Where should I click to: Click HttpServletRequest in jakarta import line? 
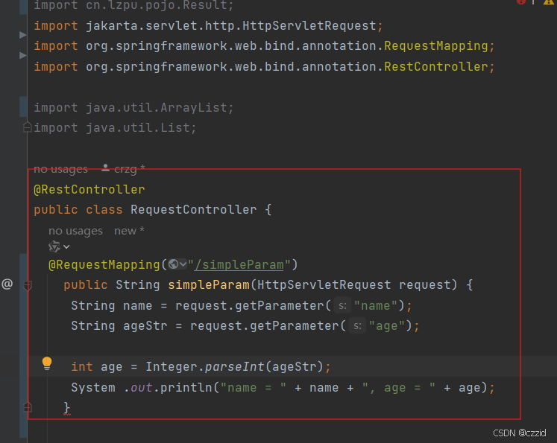(309, 25)
